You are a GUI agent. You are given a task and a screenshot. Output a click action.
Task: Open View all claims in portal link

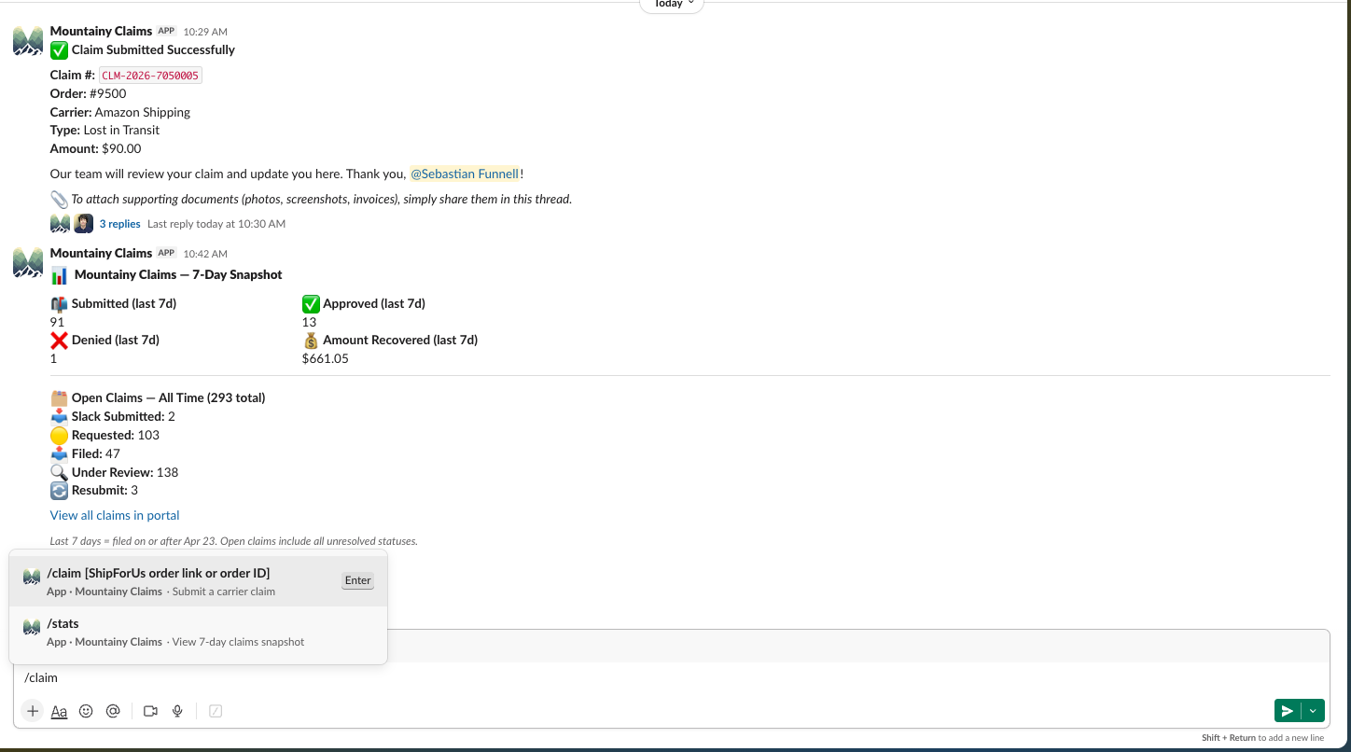[x=115, y=515]
